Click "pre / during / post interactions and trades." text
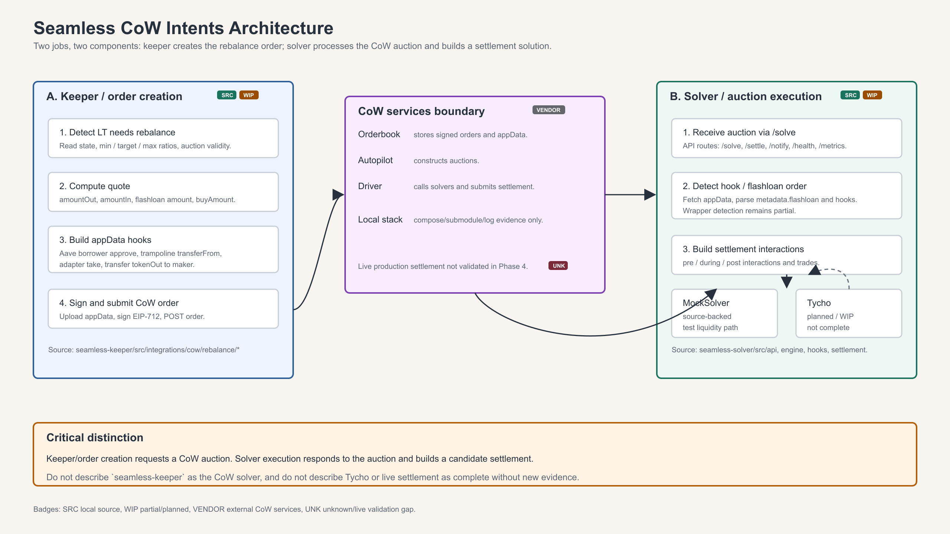This screenshot has height=534, width=950. point(751,263)
